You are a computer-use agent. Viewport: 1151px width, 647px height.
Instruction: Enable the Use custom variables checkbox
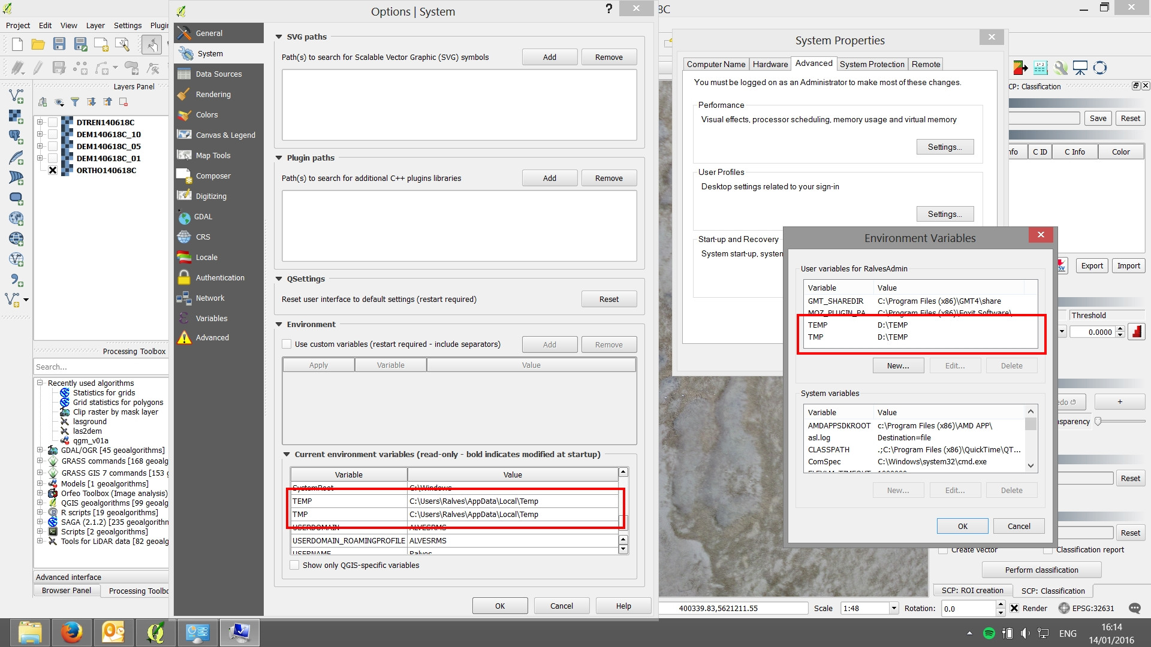pos(288,344)
